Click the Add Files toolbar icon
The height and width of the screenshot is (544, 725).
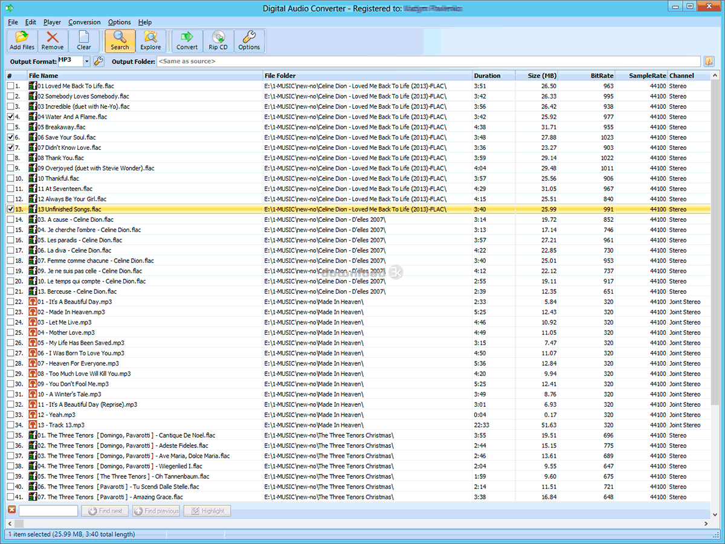point(22,41)
